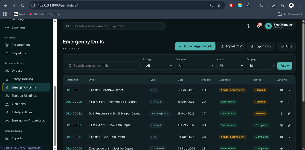The height and width of the screenshot is (150, 305).
Task: Sort table by Date column
Action: pos(181,80)
